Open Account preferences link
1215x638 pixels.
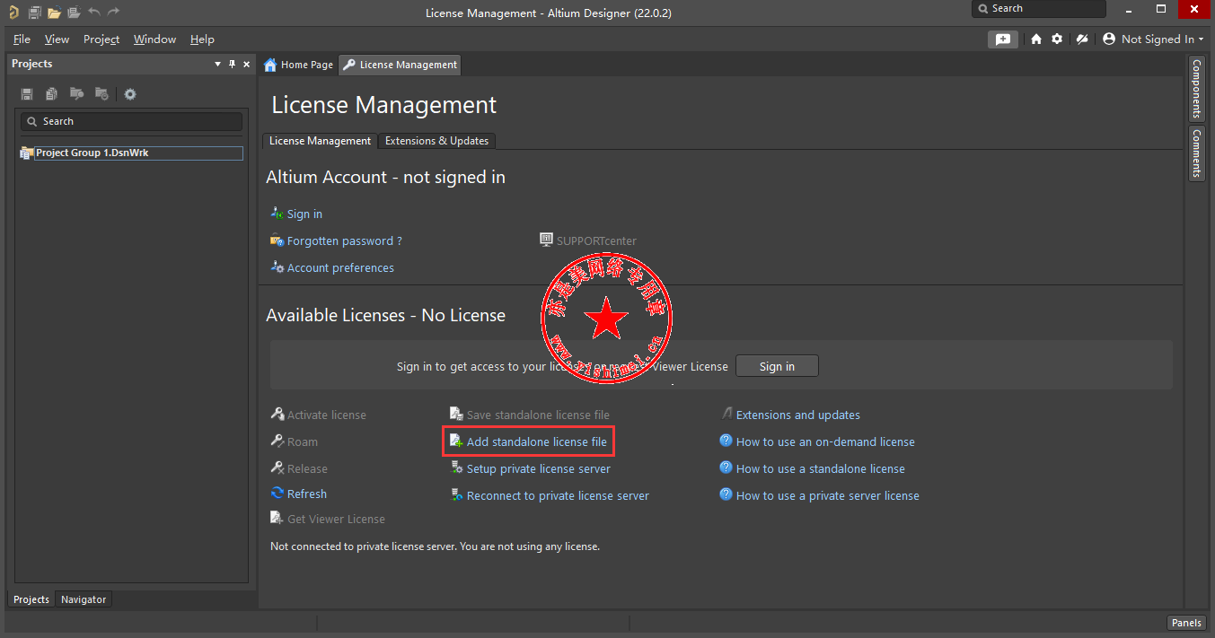(x=340, y=268)
